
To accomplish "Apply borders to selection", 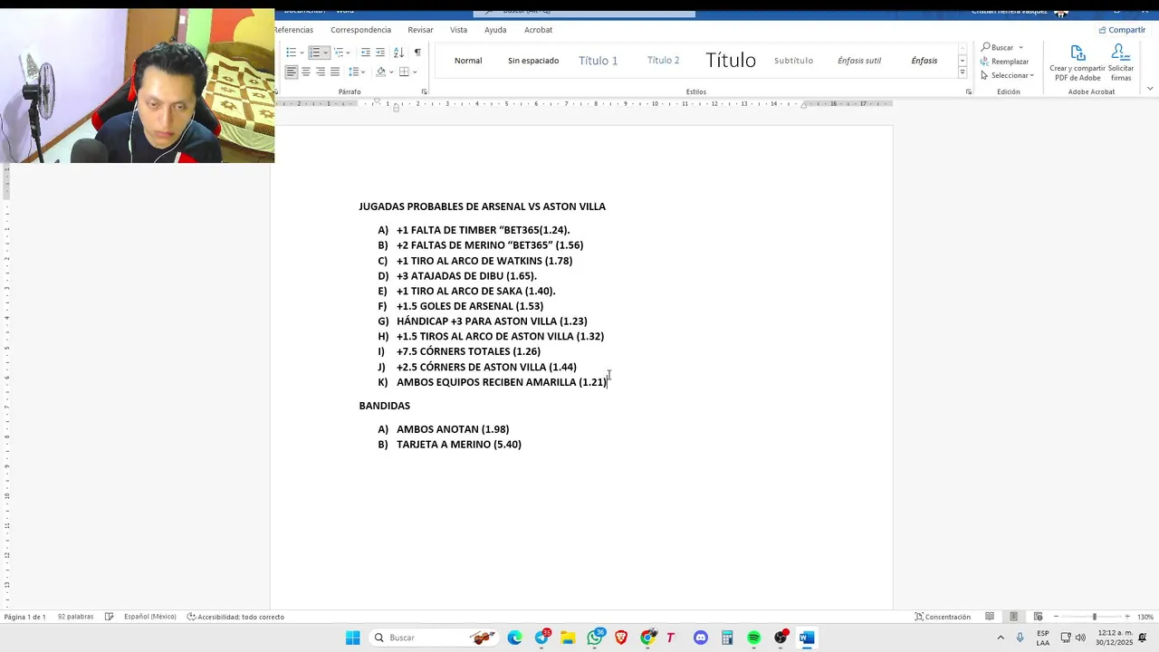I will click(x=404, y=72).
